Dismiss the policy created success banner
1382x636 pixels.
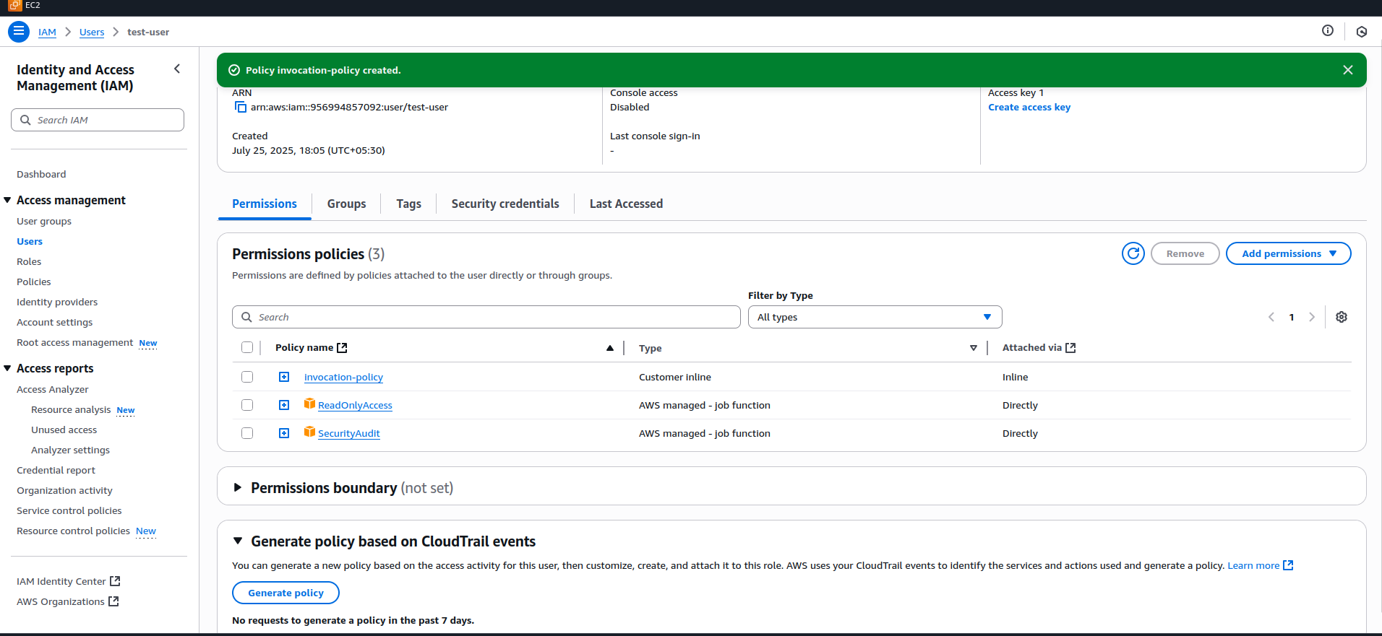1347,70
